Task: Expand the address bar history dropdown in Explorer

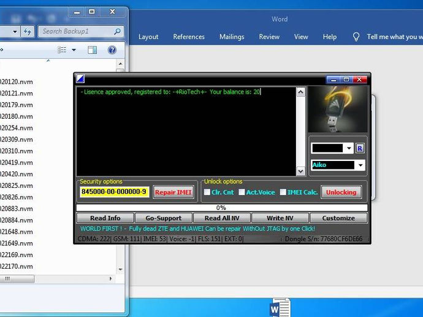Action: [15, 31]
